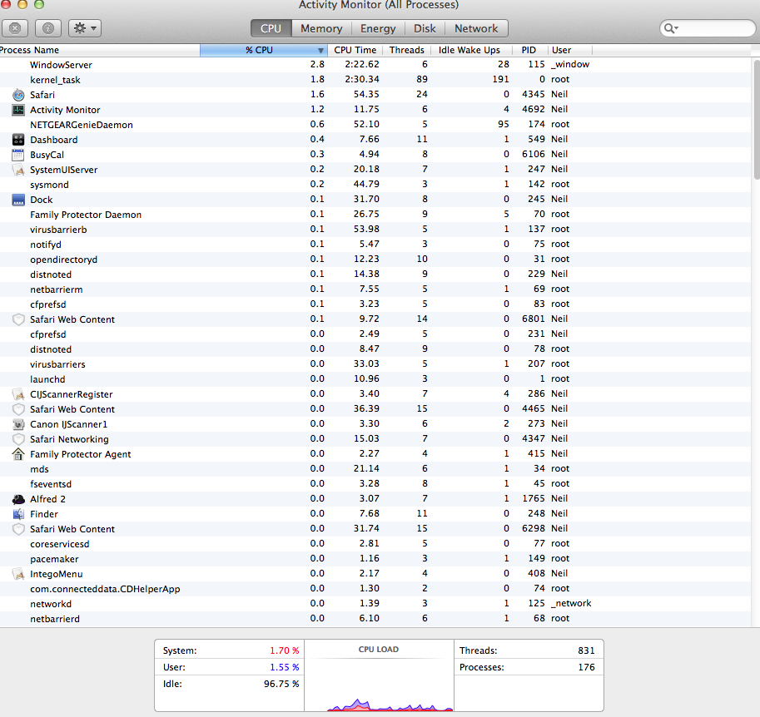Click the System 1.70 % value

285,650
